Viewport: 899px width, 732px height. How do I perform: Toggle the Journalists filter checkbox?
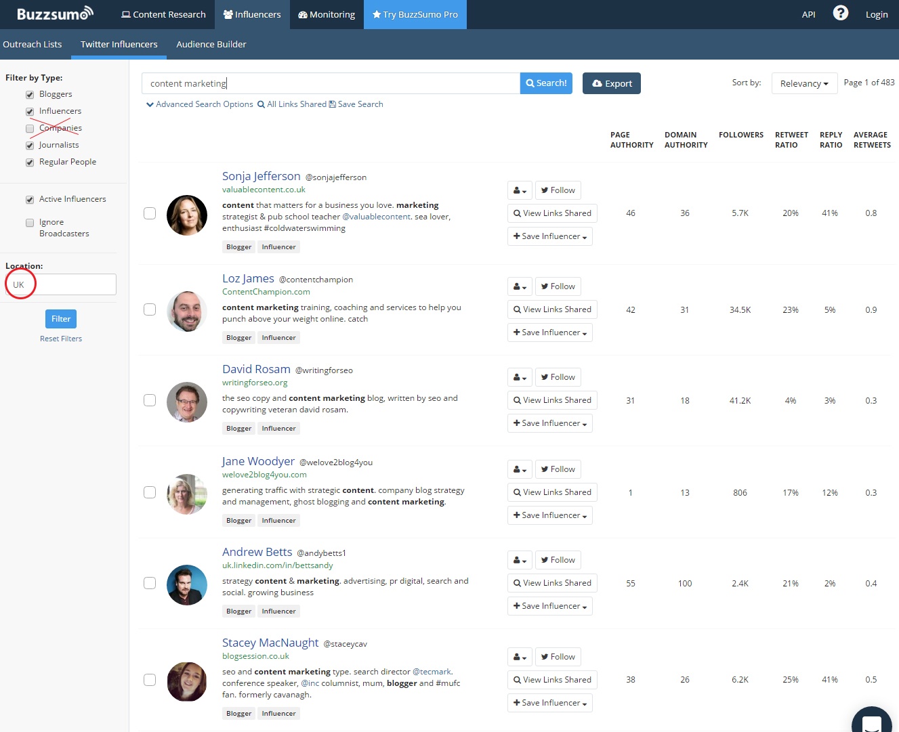tap(30, 146)
